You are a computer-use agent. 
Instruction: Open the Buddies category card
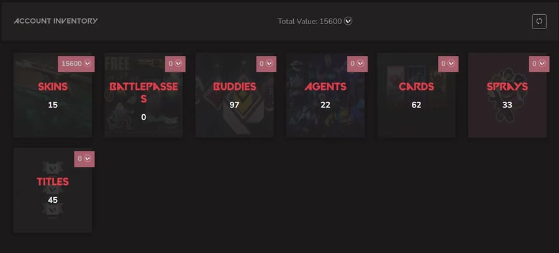[x=235, y=95]
